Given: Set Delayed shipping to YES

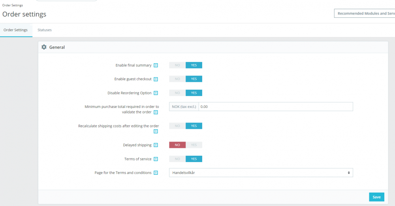Looking at the screenshot, I should (x=194, y=145).
